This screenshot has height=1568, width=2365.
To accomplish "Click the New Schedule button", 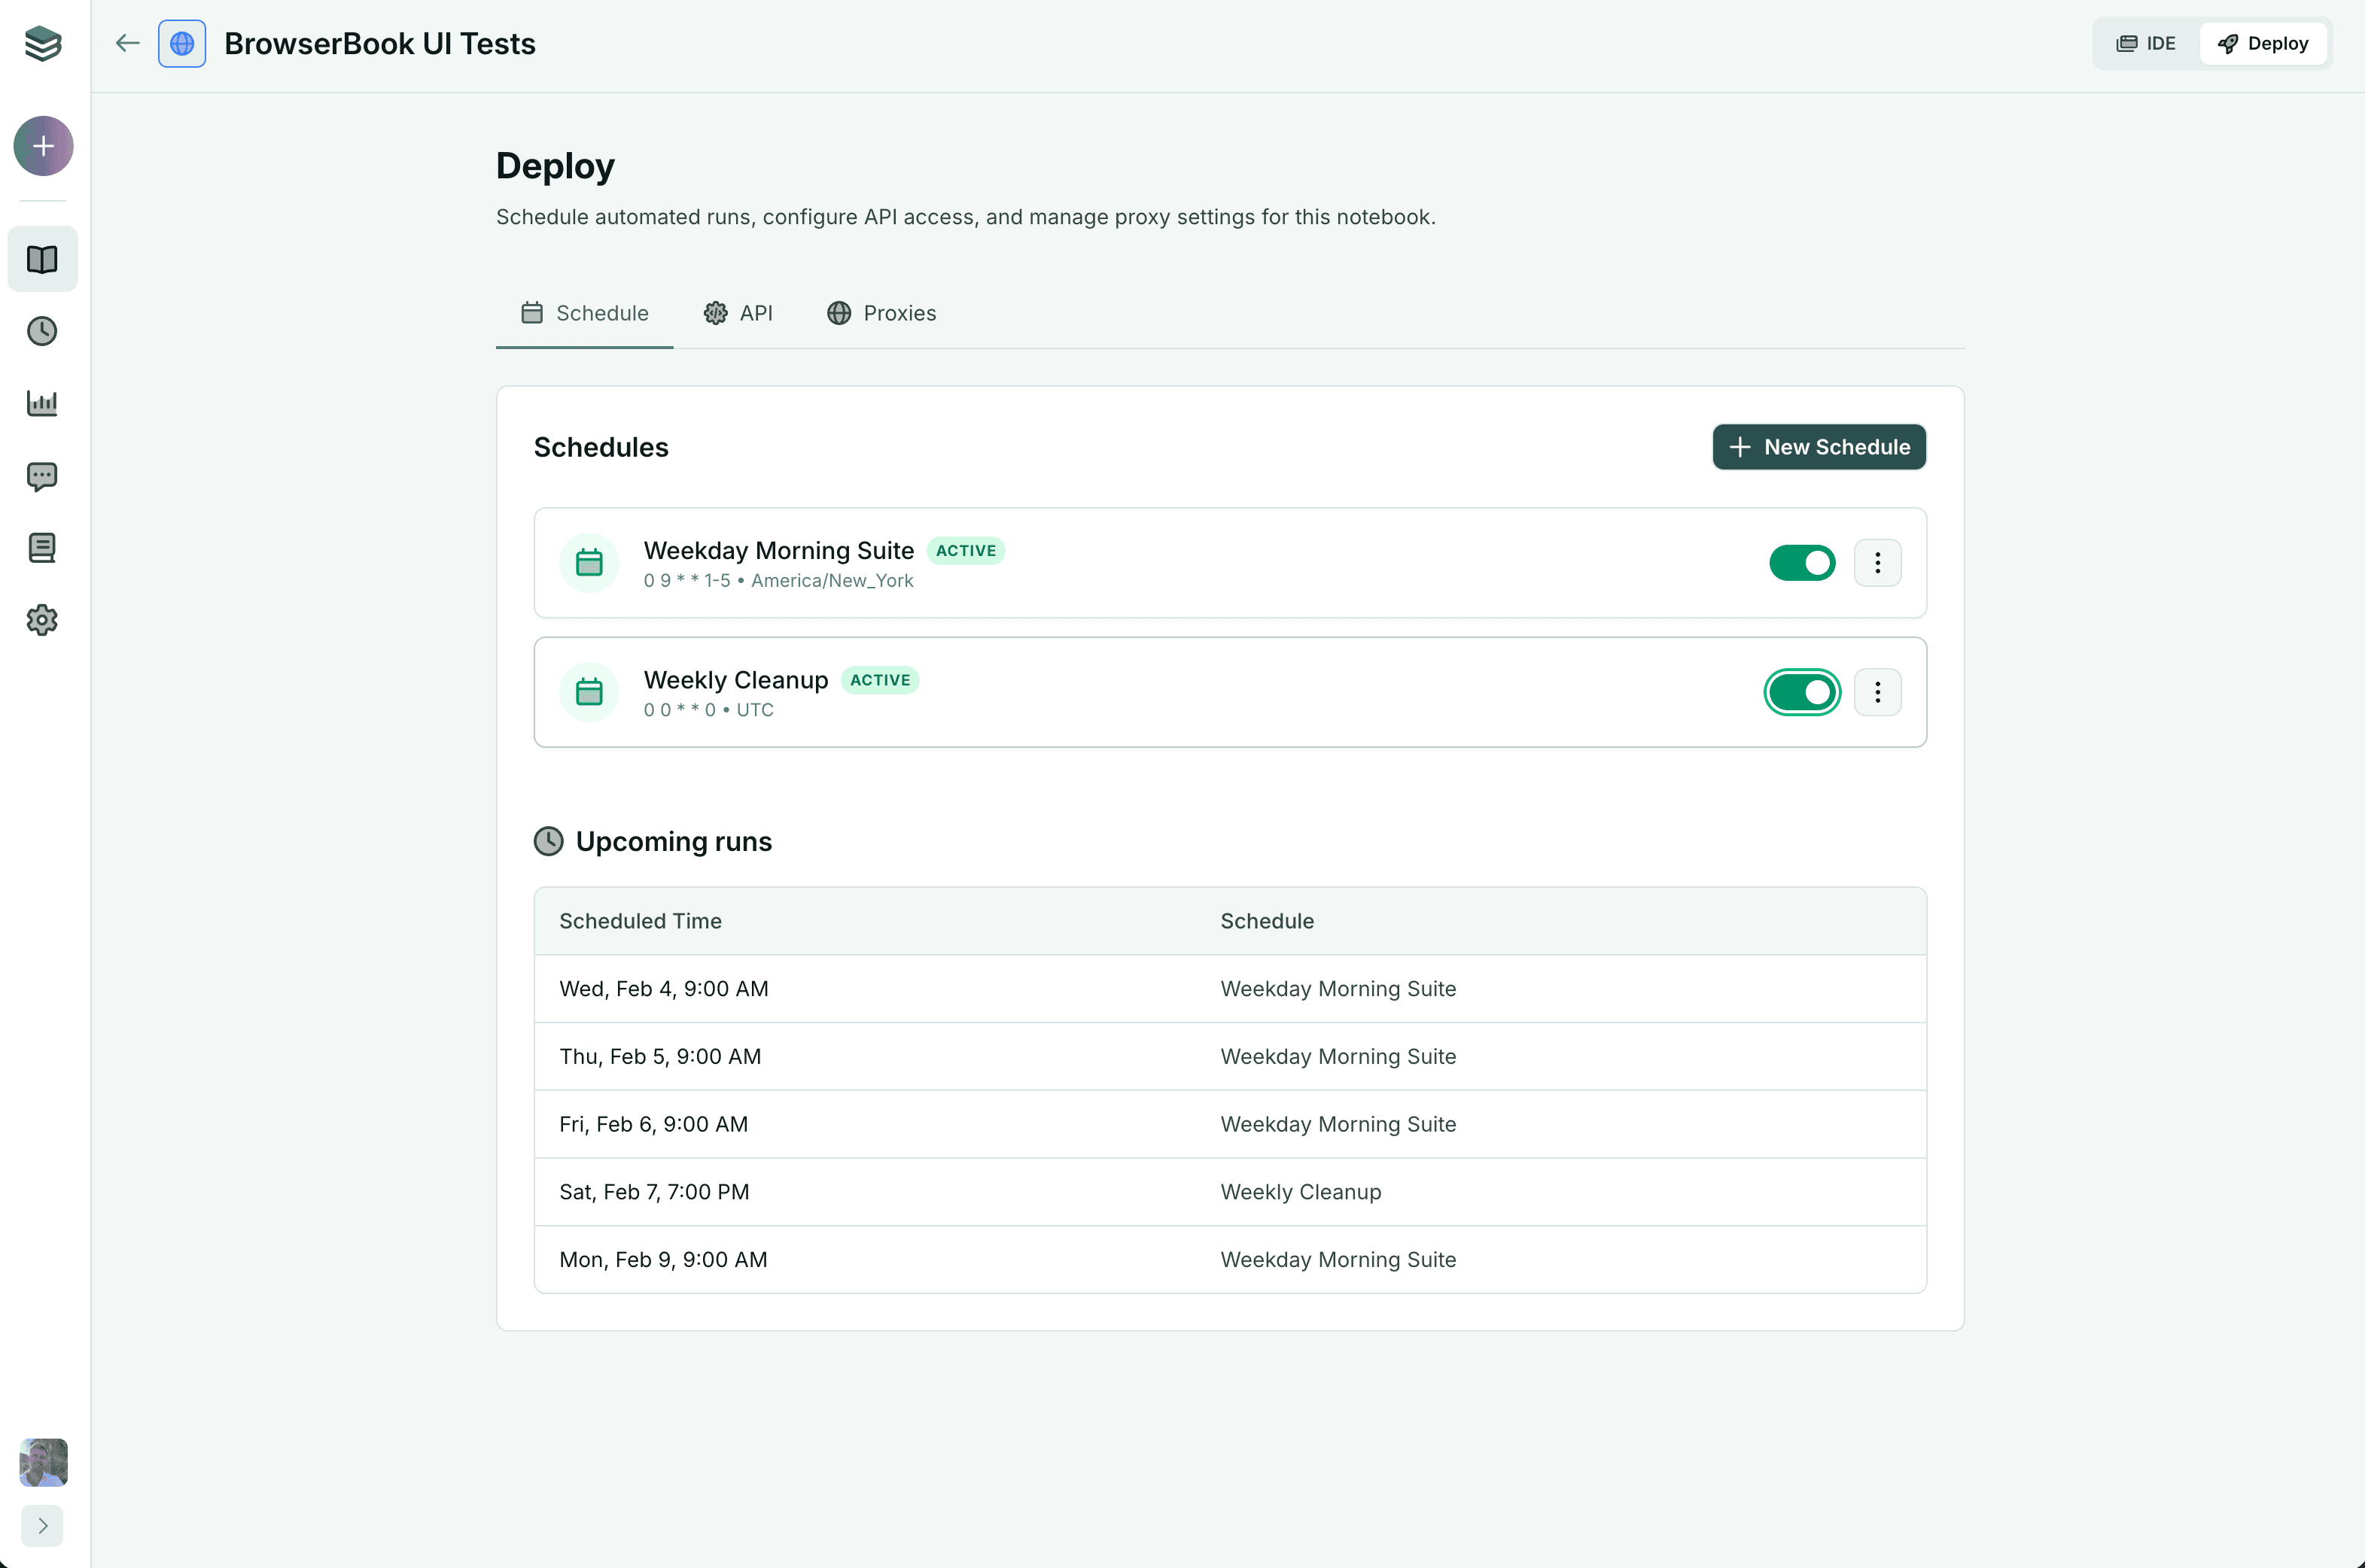I will pyautogui.click(x=1818, y=447).
